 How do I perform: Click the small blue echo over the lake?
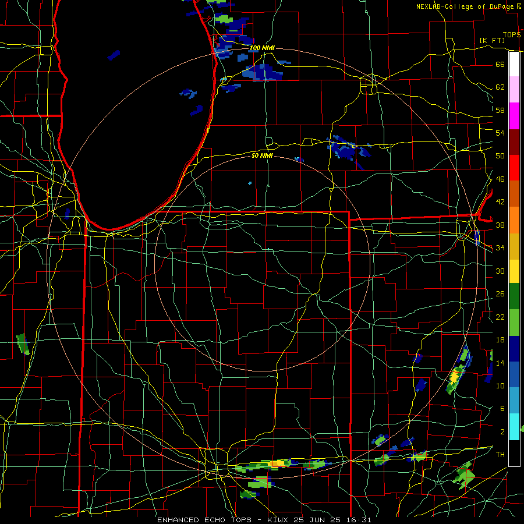point(114,55)
